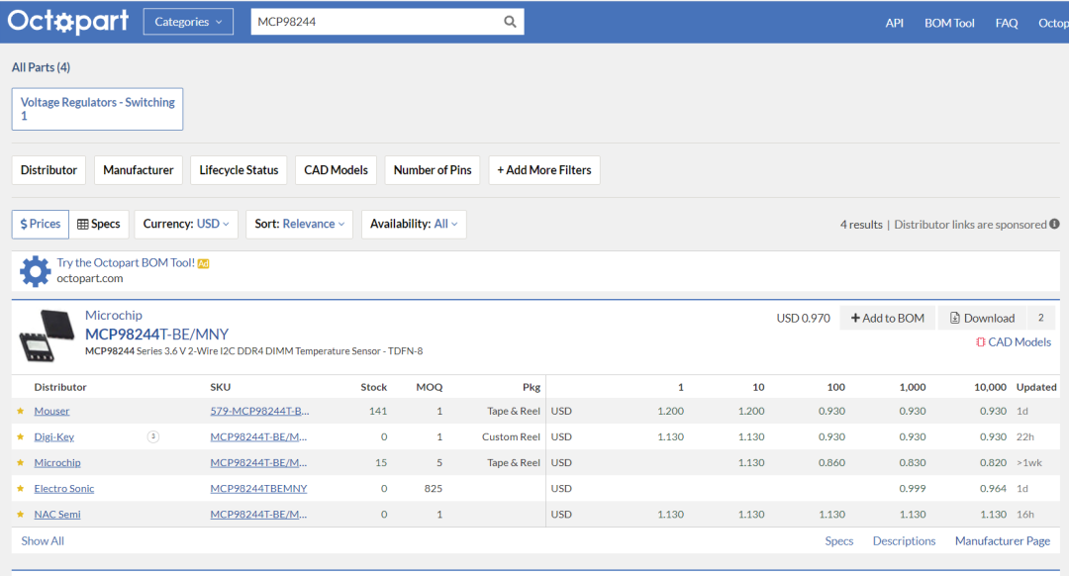The image size is (1069, 576).
Task: Click the search magnifier icon
Action: point(510,22)
